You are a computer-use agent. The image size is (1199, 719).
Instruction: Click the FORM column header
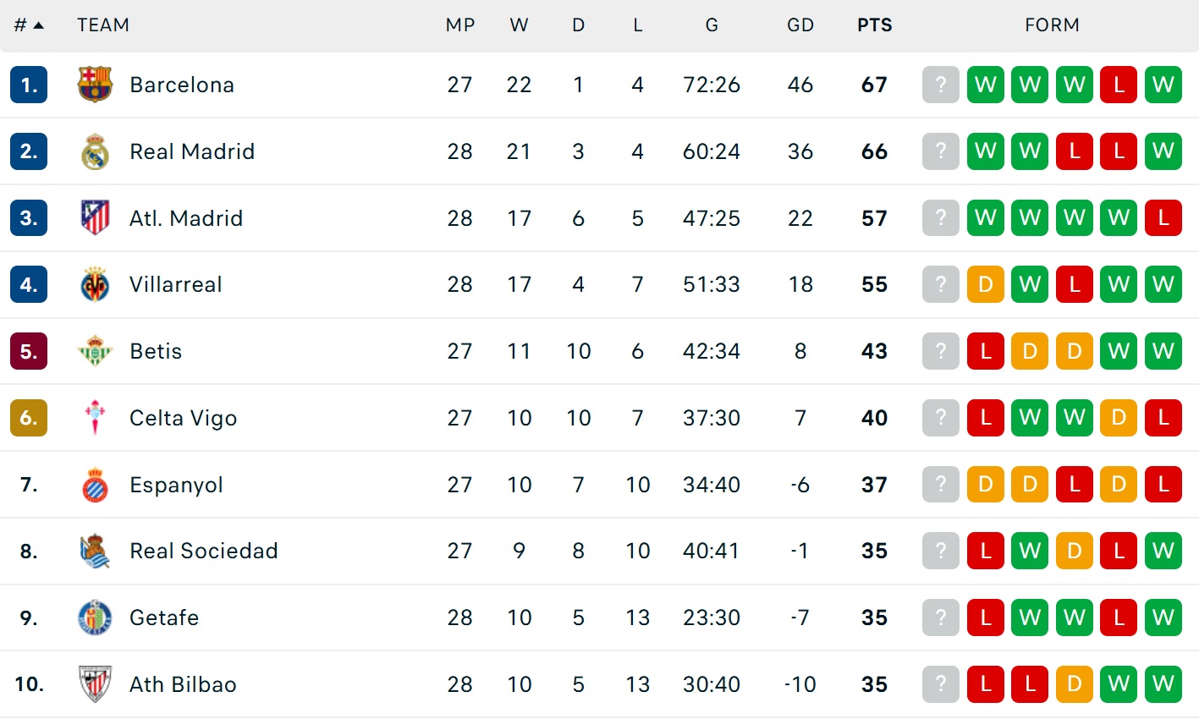1052,25
